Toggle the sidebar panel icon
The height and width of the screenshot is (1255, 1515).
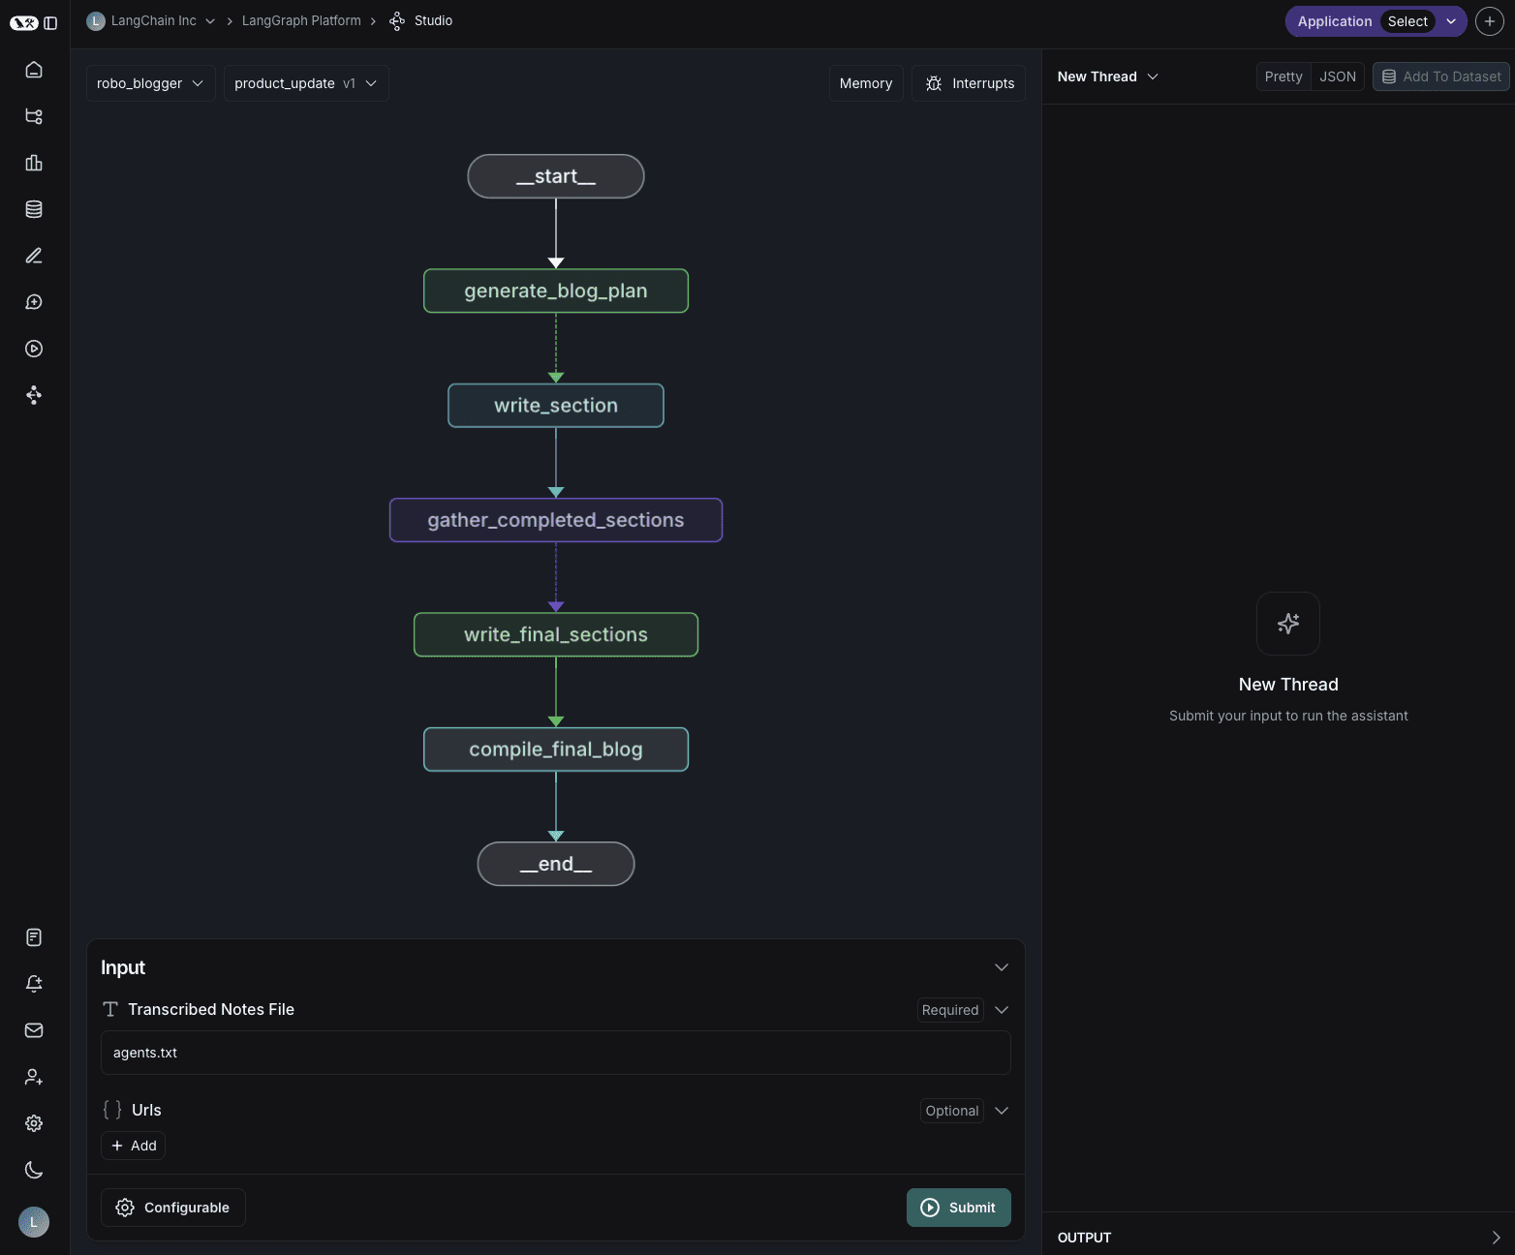50,22
